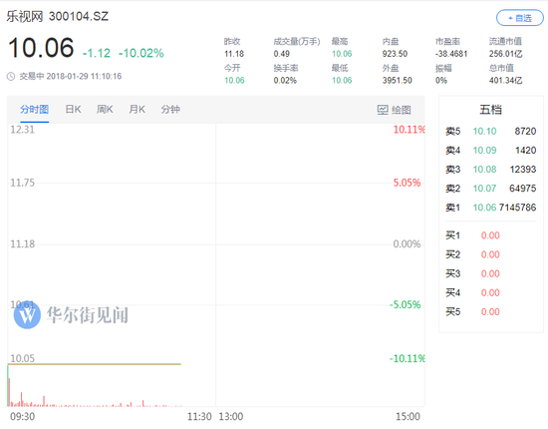Click the clock icon beside trading time
Screen dimensions: 548x429
pos(11,76)
